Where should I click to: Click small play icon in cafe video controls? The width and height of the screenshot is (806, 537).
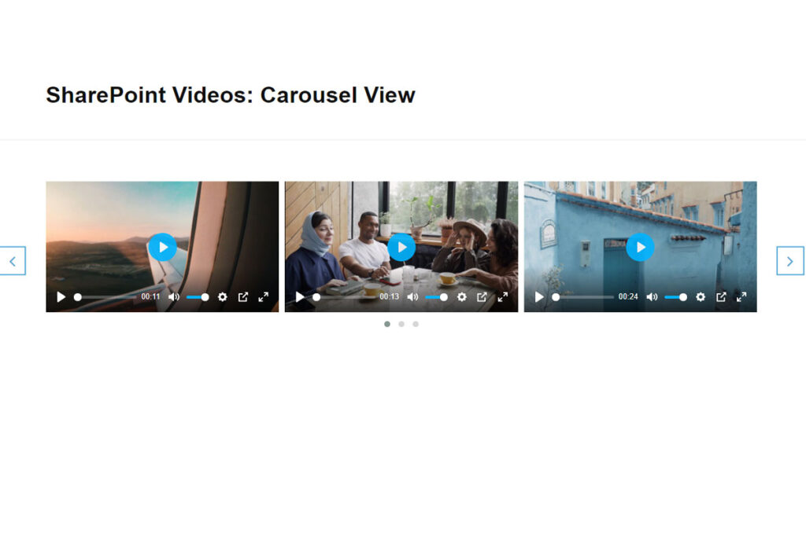[x=300, y=296]
